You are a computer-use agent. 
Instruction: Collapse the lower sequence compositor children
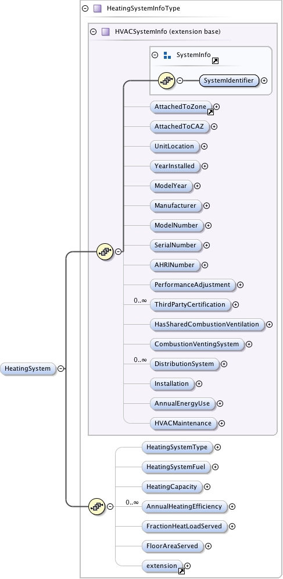pos(110,507)
